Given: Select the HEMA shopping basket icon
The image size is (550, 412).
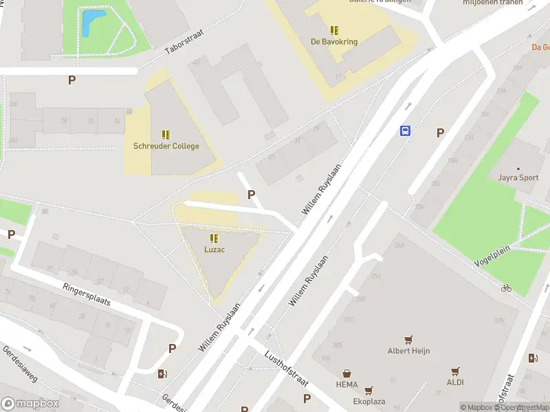Looking at the screenshot, I should click(347, 374).
